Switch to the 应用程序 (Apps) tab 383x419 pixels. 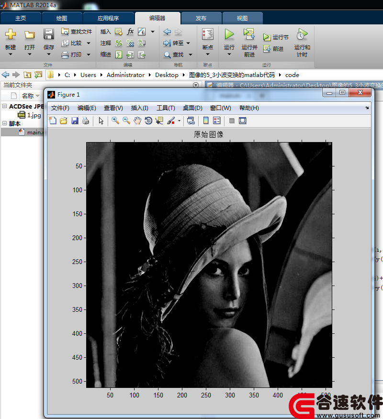[x=108, y=18]
